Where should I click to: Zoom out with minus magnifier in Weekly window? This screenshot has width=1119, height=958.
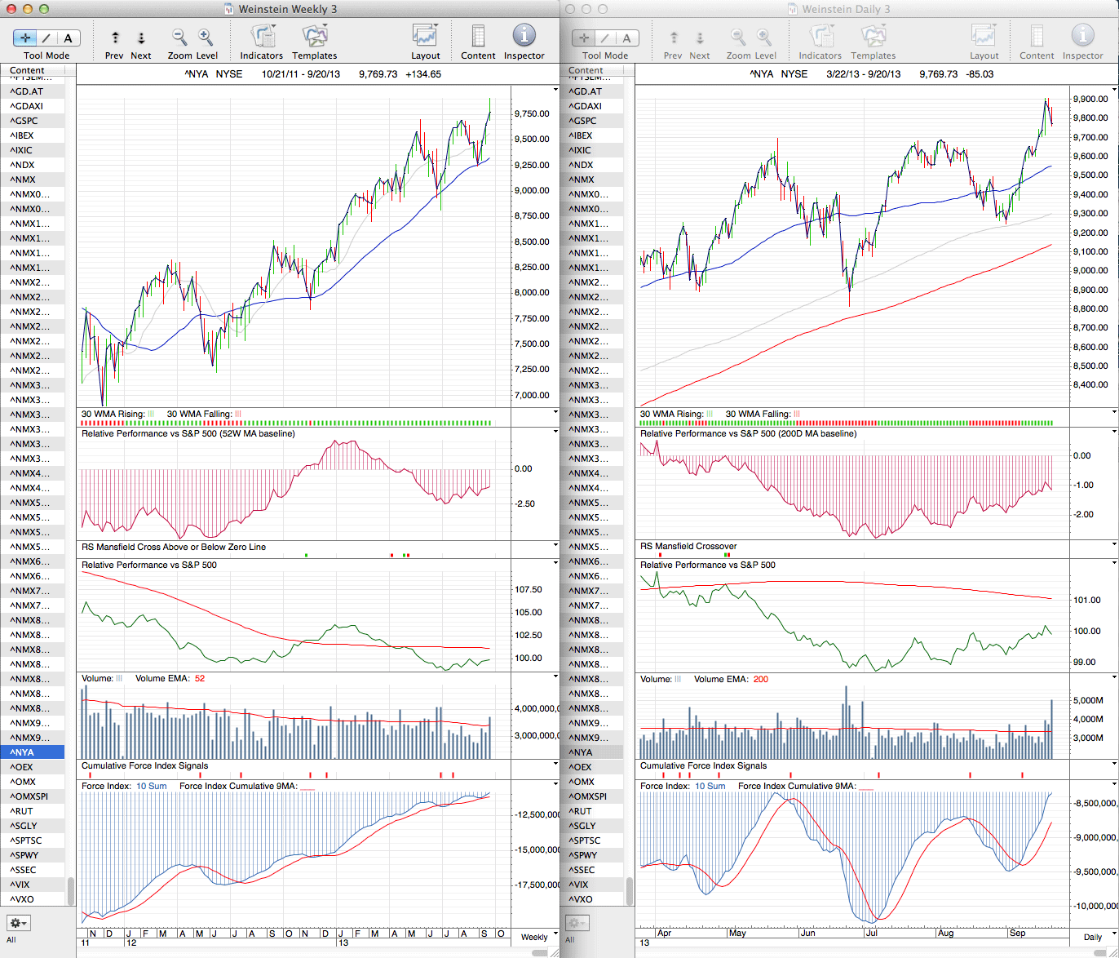tap(179, 38)
